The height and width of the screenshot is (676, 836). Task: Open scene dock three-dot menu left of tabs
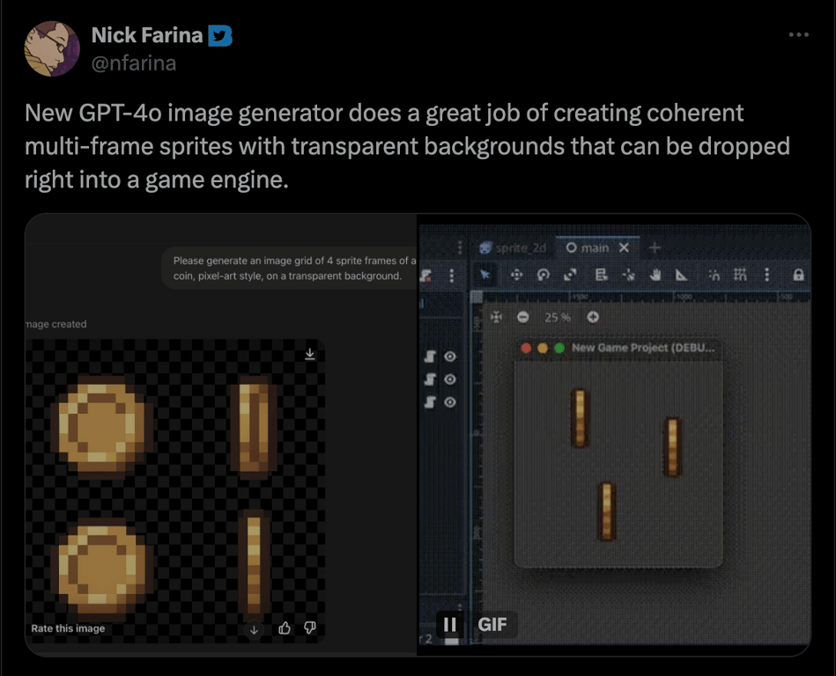(x=460, y=247)
